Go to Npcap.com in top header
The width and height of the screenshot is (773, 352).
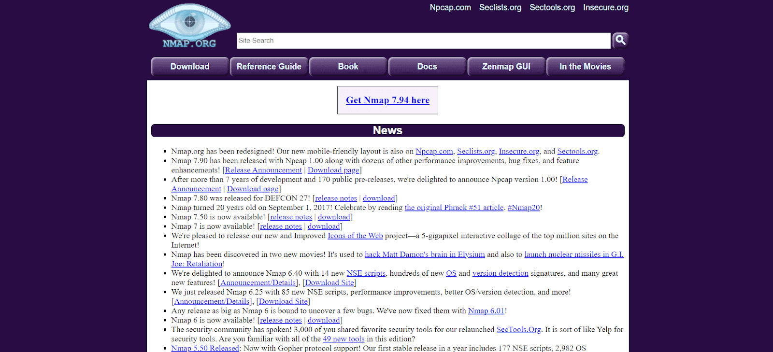pos(450,7)
